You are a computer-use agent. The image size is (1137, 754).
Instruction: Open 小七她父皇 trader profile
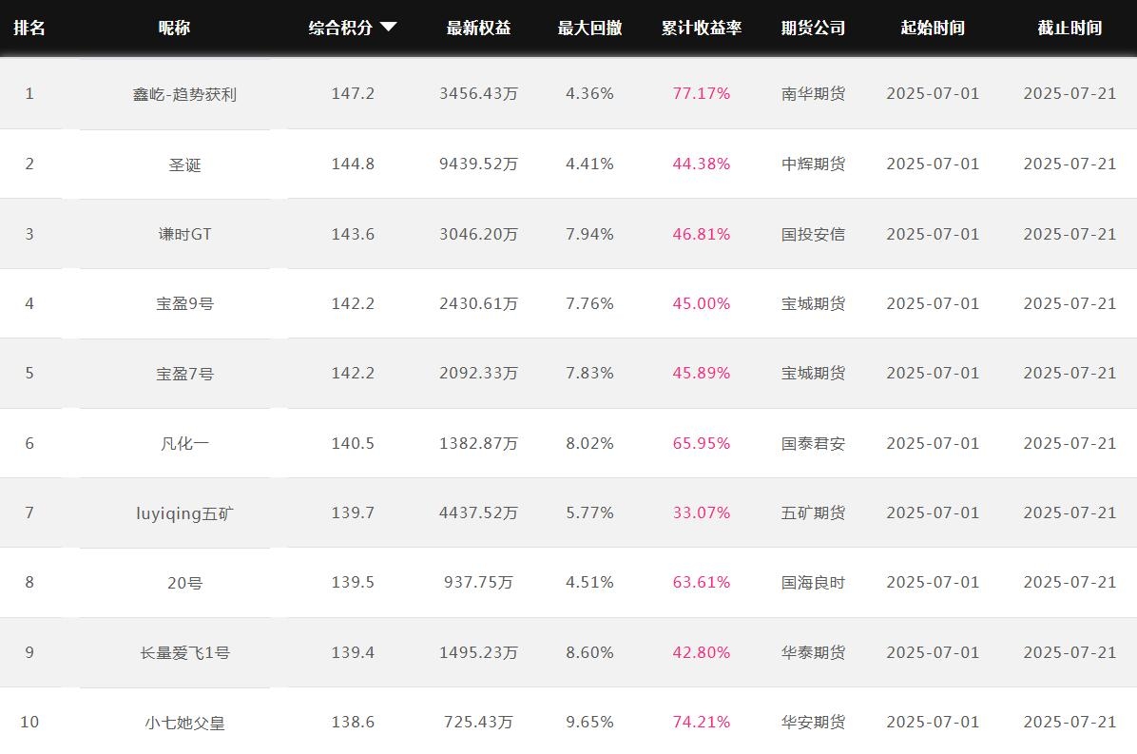click(x=184, y=723)
